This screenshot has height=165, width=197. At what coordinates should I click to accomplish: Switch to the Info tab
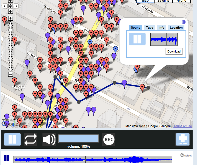[x=161, y=28]
